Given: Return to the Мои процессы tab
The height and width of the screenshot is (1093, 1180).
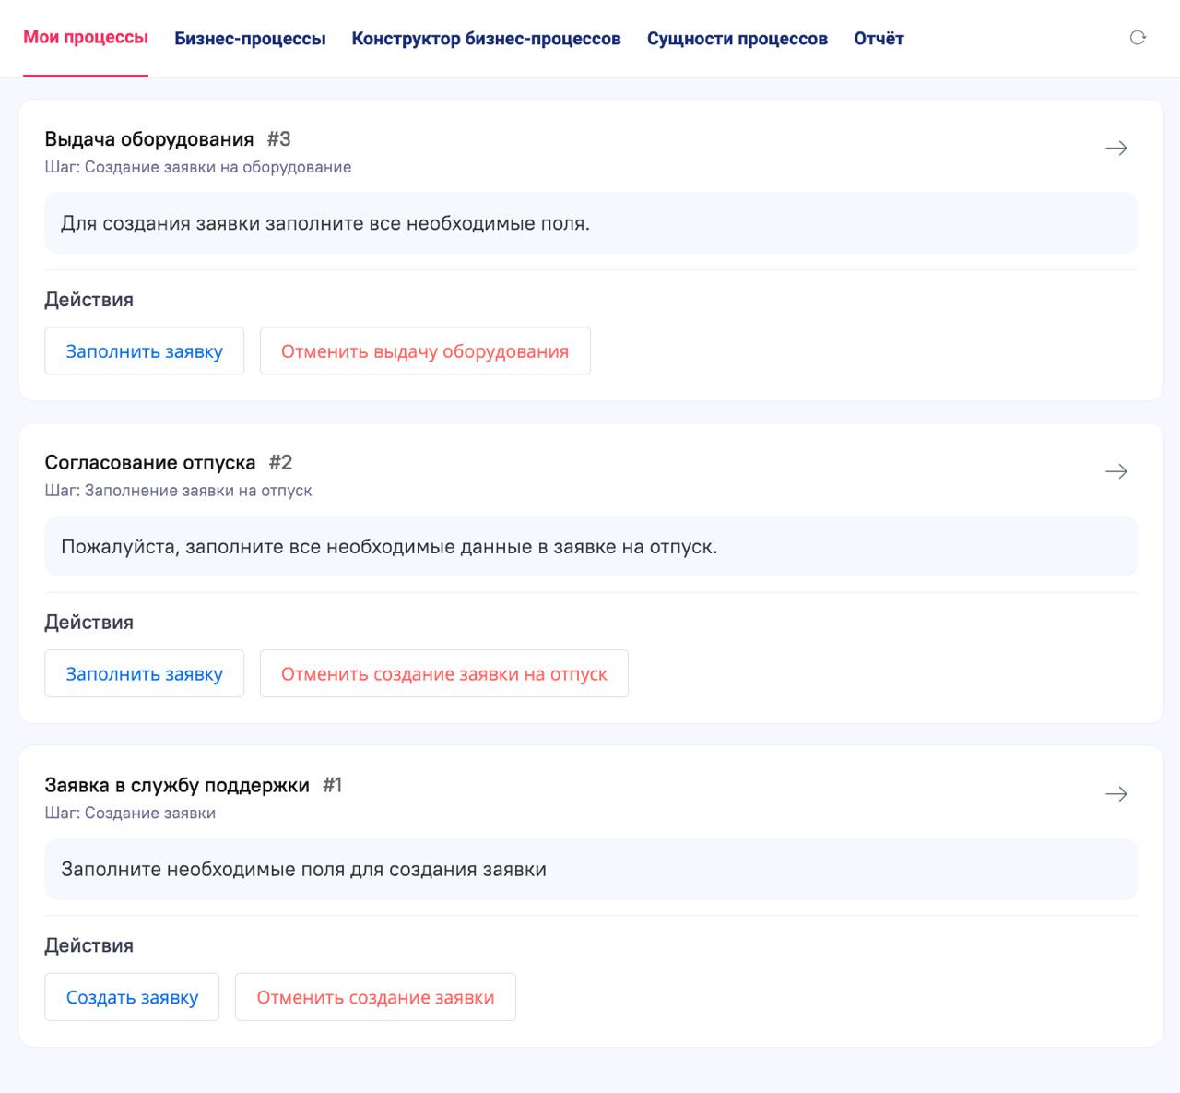Looking at the screenshot, I should [85, 38].
